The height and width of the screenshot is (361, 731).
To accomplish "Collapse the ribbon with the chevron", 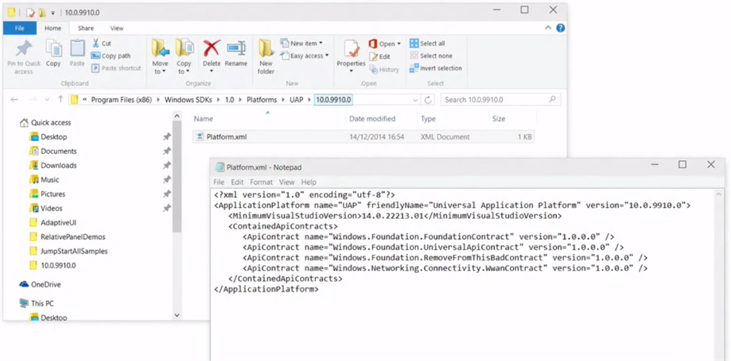I will click(x=548, y=28).
